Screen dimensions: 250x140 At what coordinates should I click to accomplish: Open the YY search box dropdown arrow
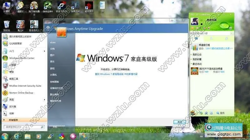coord(231,33)
